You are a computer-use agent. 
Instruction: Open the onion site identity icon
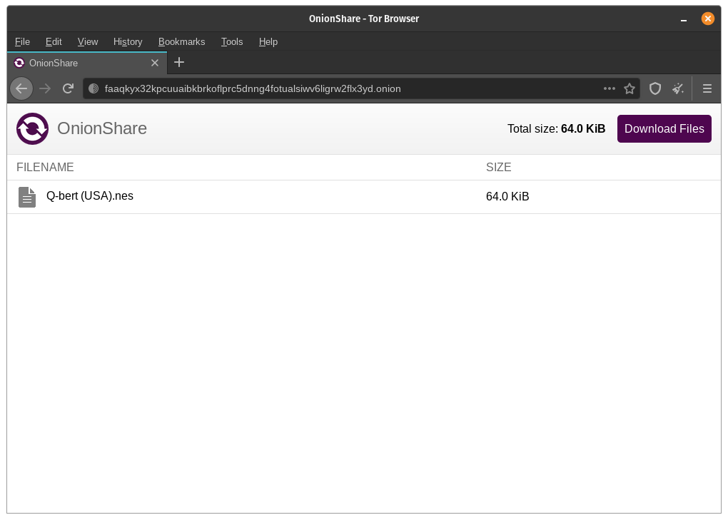pyautogui.click(x=93, y=88)
